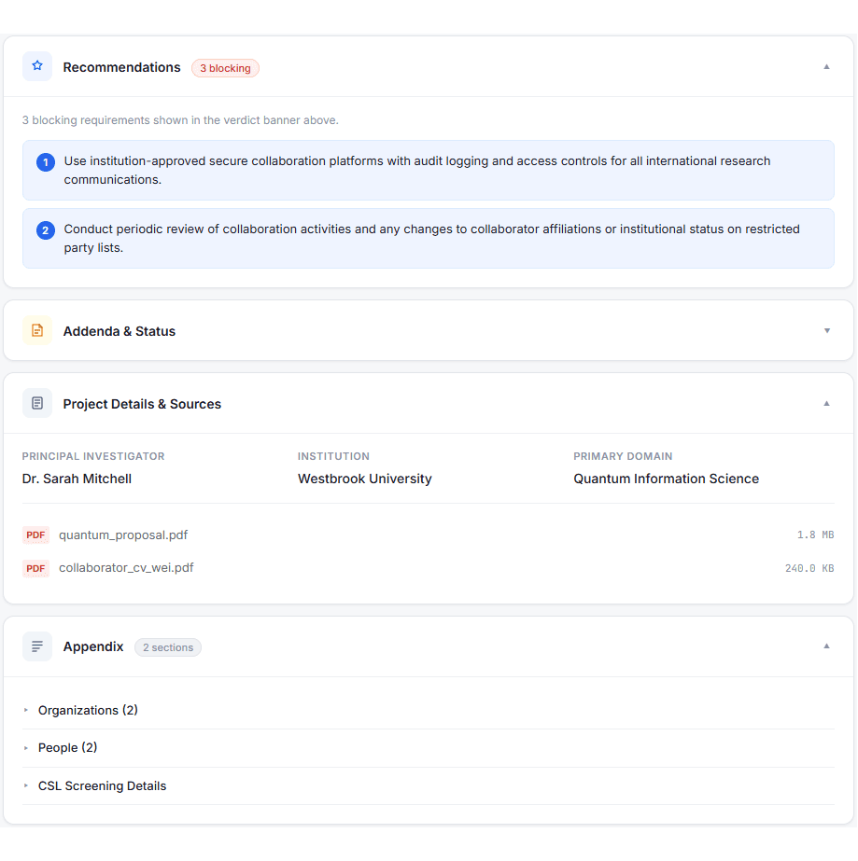Click the Project Details & Sources panel icon
The image size is (858, 861).
tap(36, 403)
